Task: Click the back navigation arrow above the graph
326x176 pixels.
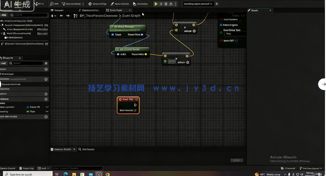Action: pos(61,16)
